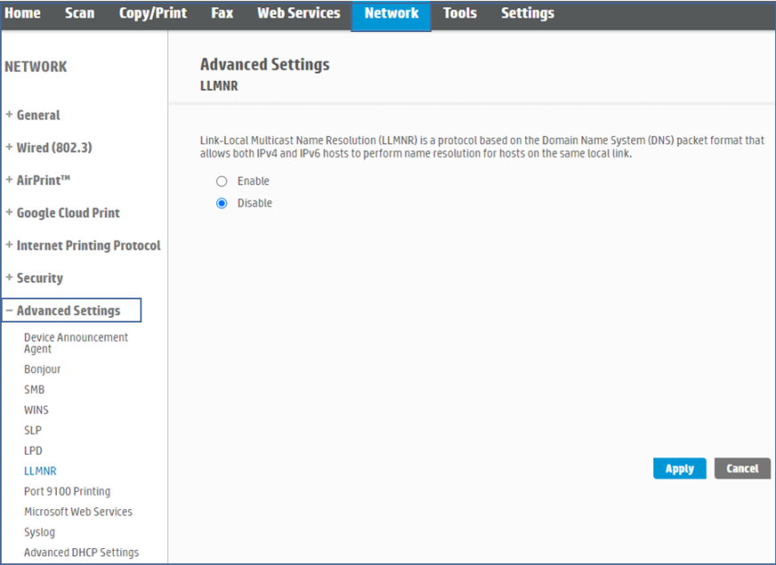This screenshot has height=565, width=776.
Task: Click the Cancel button
Action: click(x=742, y=468)
